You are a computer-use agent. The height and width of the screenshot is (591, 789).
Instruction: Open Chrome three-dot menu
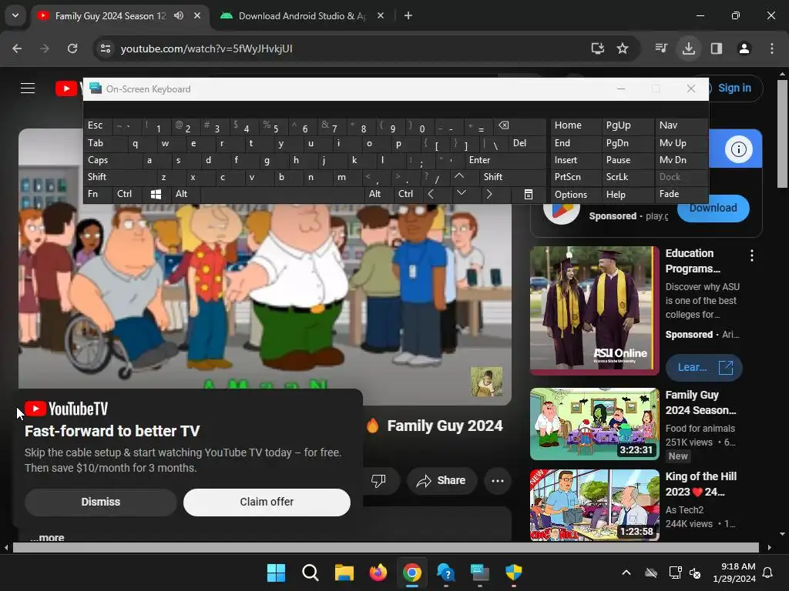point(772,48)
